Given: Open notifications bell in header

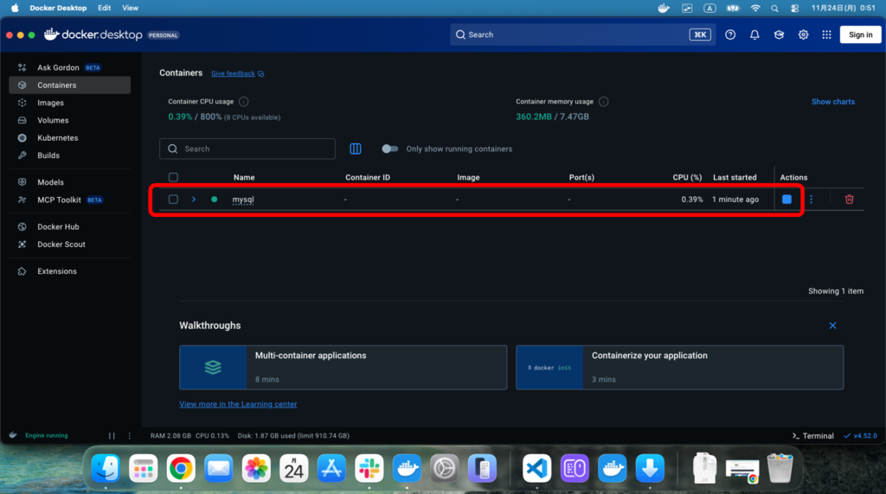Looking at the screenshot, I should [x=754, y=35].
